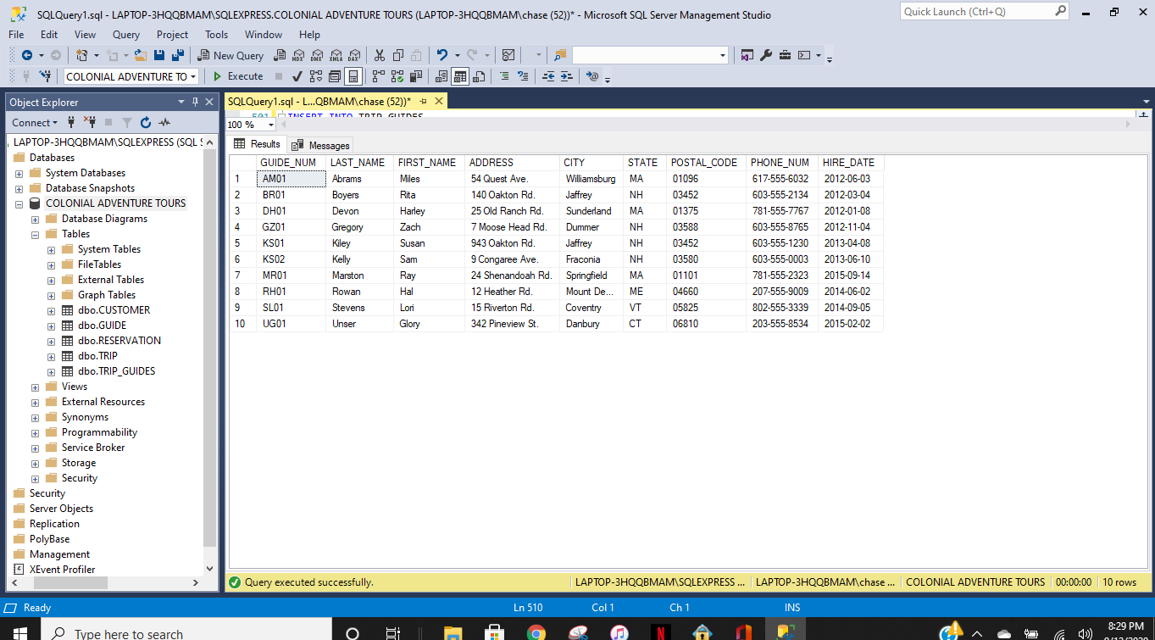Expand the dbo.CUSTOMER table node
The image size is (1155, 640).
pos(51,309)
